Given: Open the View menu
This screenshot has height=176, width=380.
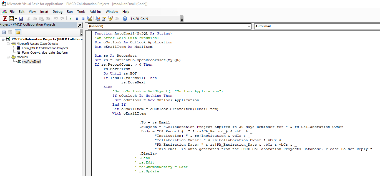Looking at the screenshot, I should pos(32,12).
